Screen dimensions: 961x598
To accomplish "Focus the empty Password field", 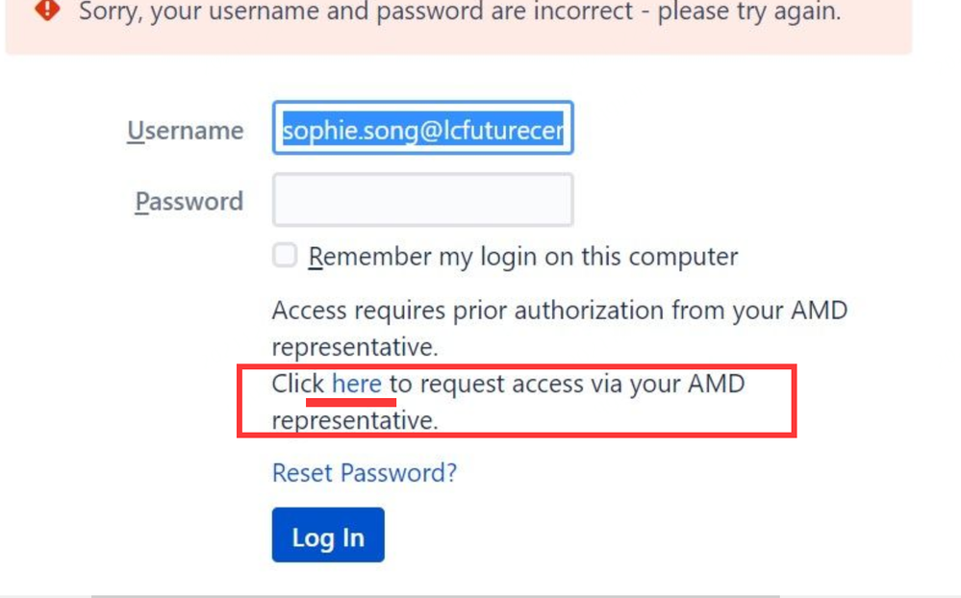I will pyautogui.click(x=423, y=200).
